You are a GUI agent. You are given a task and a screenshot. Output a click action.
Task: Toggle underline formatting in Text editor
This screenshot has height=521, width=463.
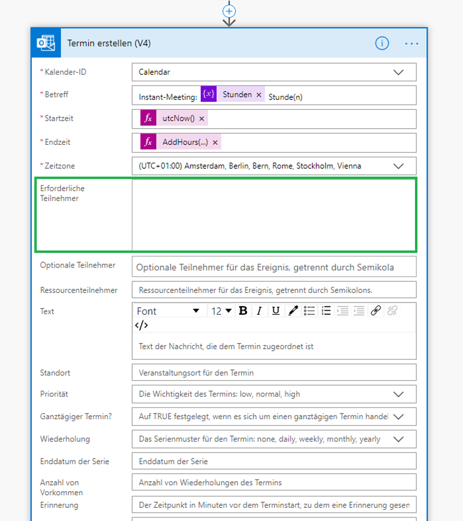(x=276, y=311)
